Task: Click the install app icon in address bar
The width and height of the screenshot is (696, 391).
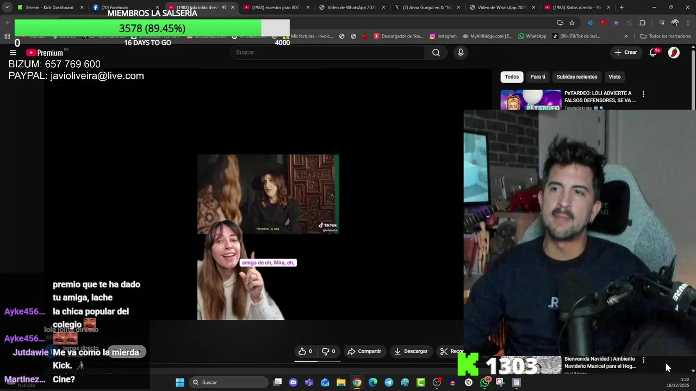Action: [x=560, y=23]
